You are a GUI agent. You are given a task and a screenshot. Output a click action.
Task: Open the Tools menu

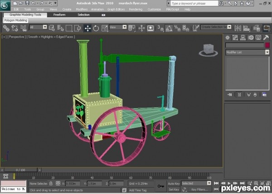[28, 10]
